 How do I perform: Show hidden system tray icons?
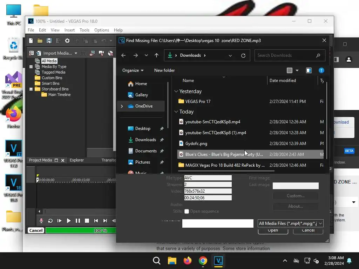(285, 261)
